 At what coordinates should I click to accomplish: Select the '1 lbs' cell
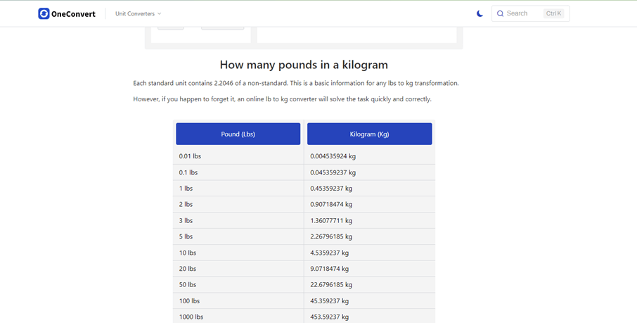[x=238, y=189]
